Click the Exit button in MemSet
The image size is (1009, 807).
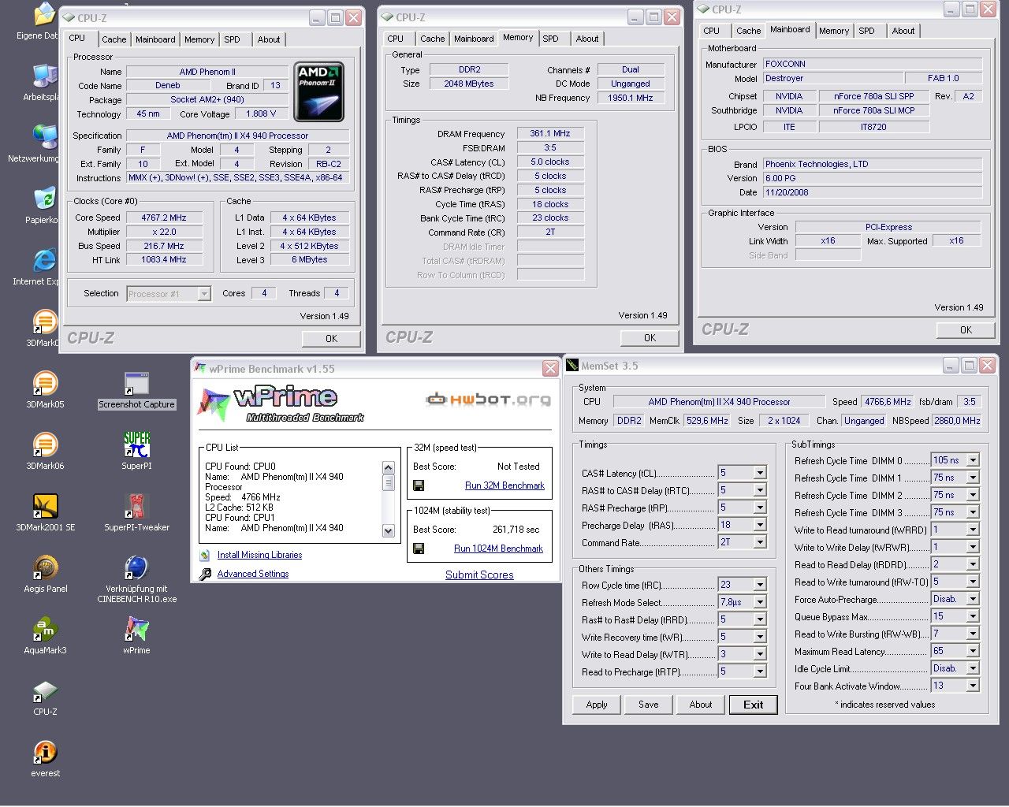[x=753, y=705]
